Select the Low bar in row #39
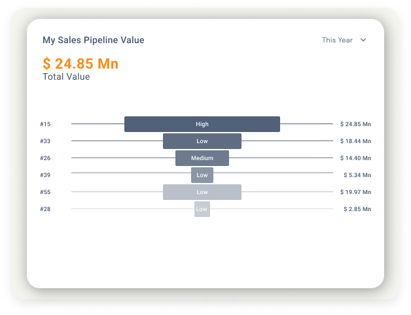Image resolution: width=411 pixels, height=315 pixels. point(202,175)
